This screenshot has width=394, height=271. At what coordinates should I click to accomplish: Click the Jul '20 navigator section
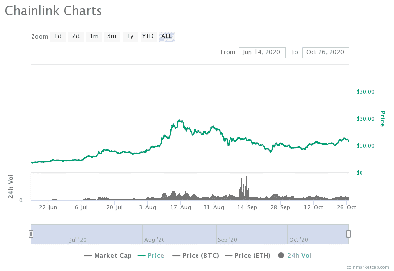coord(79,240)
